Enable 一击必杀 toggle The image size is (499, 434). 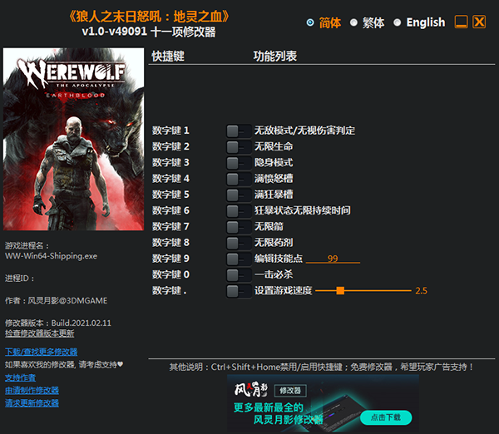coord(239,274)
